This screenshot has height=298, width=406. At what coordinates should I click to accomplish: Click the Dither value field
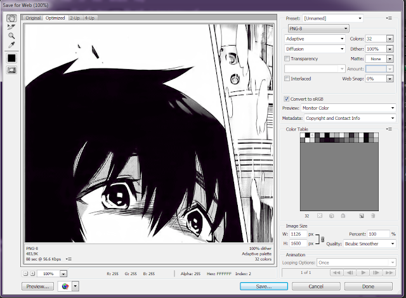tap(376, 49)
